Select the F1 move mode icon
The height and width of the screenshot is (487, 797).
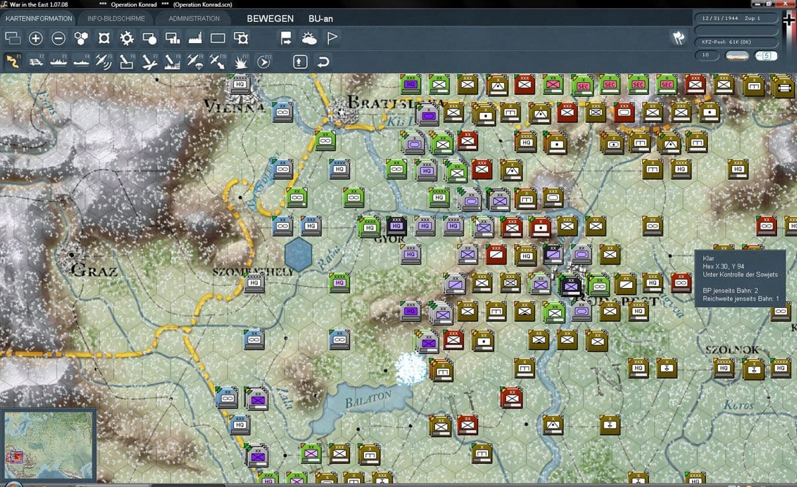13,62
